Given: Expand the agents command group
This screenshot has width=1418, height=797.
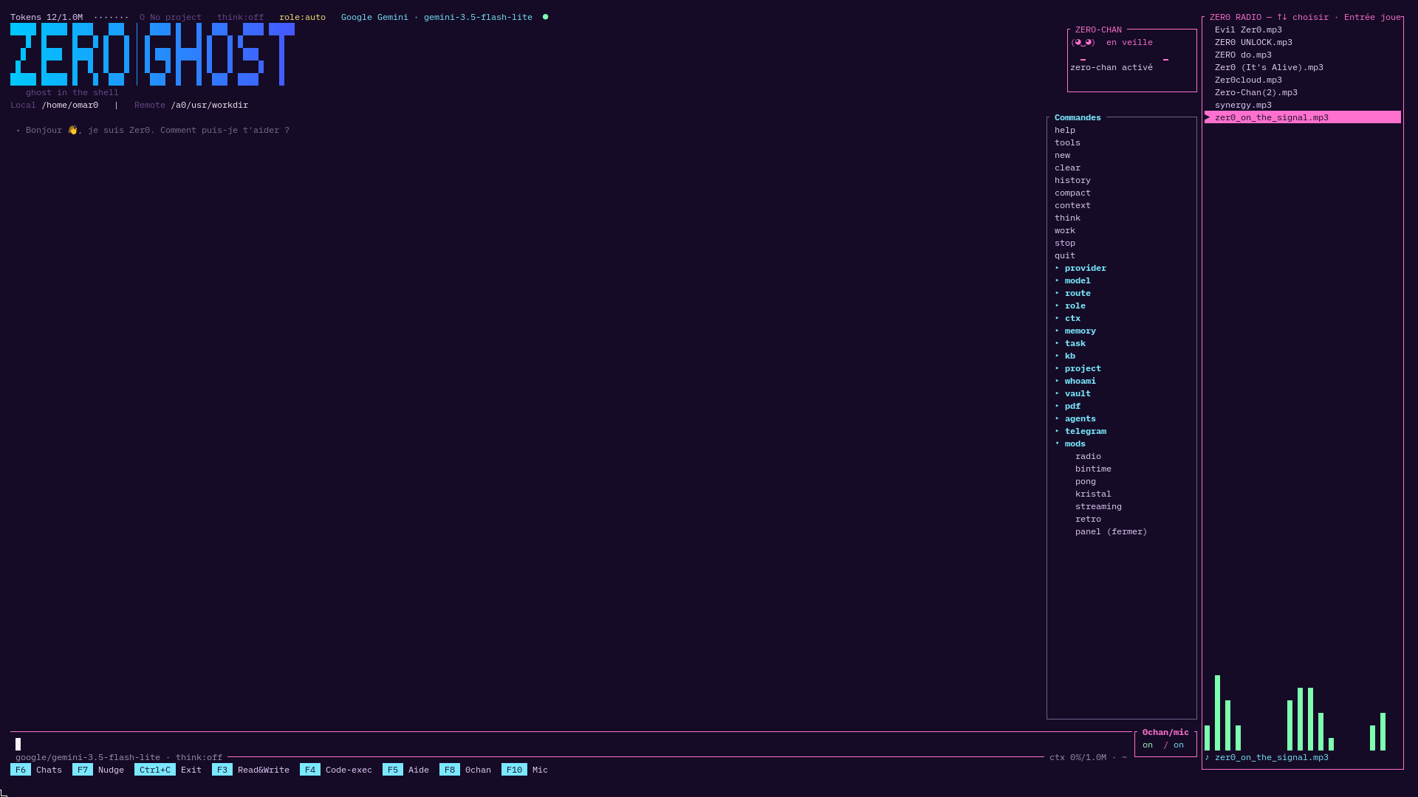Looking at the screenshot, I should pyautogui.click(x=1075, y=418).
